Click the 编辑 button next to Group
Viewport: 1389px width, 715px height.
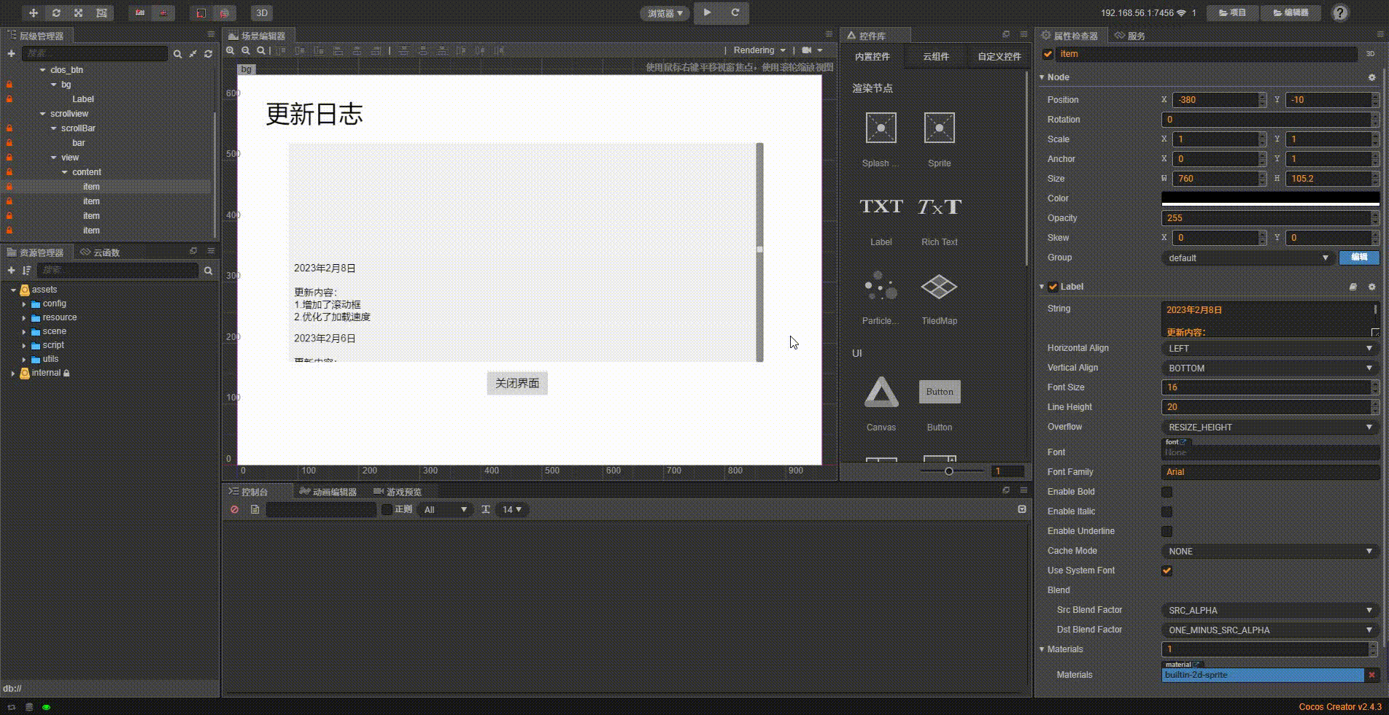click(1358, 258)
